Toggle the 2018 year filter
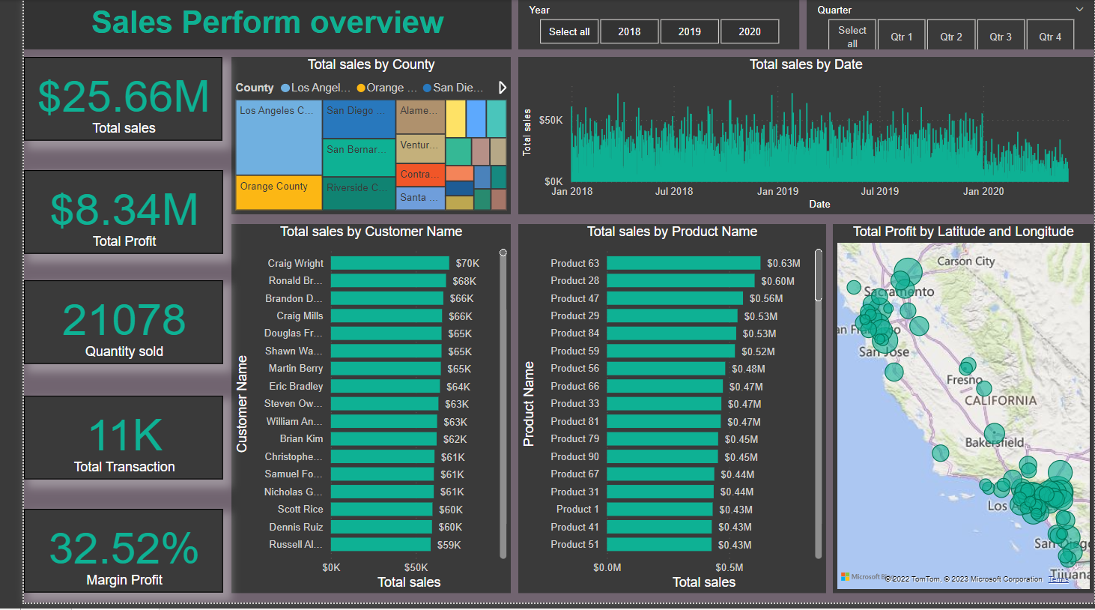The image size is (1095, 610). [629, 31]
